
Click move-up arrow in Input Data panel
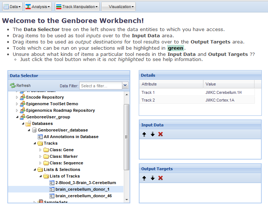(145, 134)
